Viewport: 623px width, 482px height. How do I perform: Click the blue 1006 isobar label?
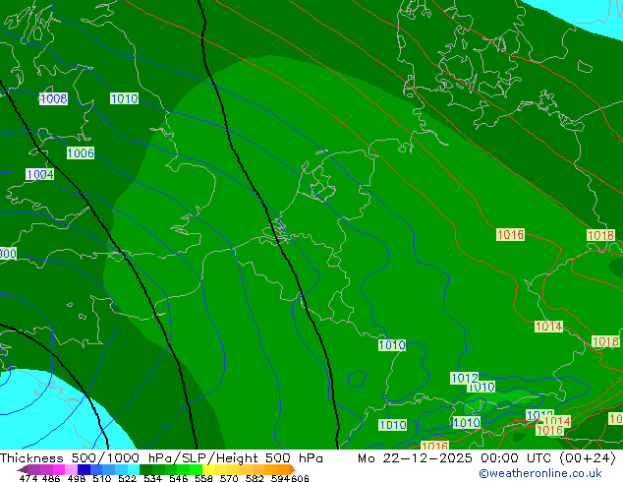pos(81,153)
